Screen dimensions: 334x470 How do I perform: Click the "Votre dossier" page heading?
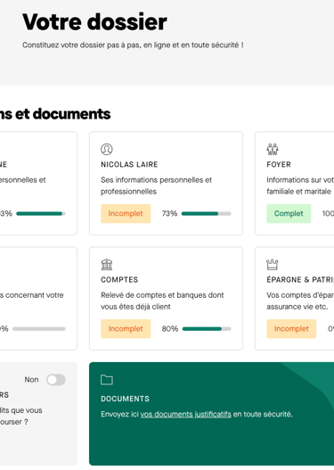(x=94, y=22)
